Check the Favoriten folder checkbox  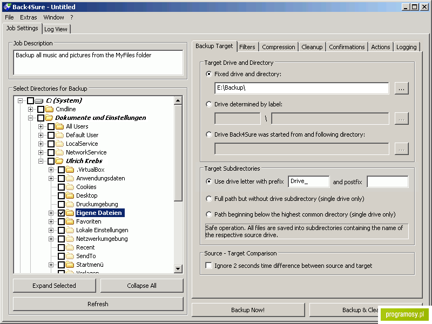tap(62, 221)
